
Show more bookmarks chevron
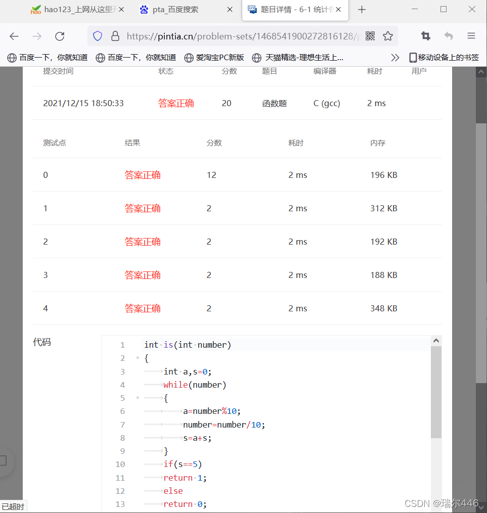pos(395,58)
